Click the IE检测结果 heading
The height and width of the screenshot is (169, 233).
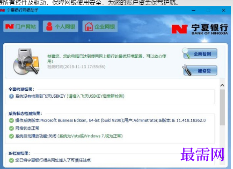(x=19, y=153)
